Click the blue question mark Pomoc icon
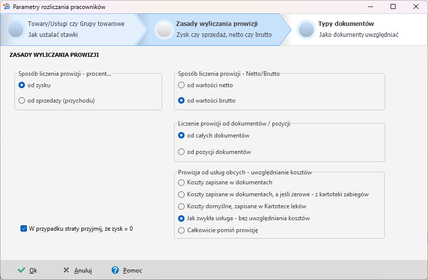Image resolution: width=428 pixels, height=280 pixels. (x=115, y=270)
